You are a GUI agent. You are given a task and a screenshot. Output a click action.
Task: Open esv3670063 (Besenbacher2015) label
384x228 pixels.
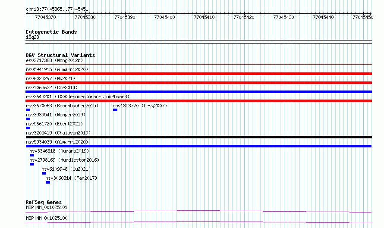coord(62,106)
